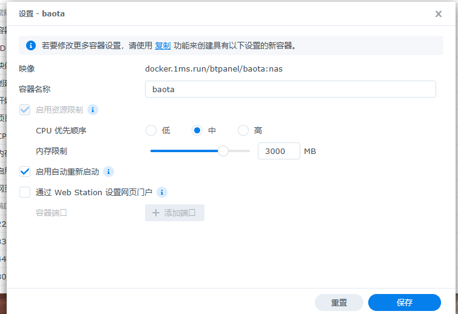Click the info icon beside 启用资源限制

pos(93,110)
